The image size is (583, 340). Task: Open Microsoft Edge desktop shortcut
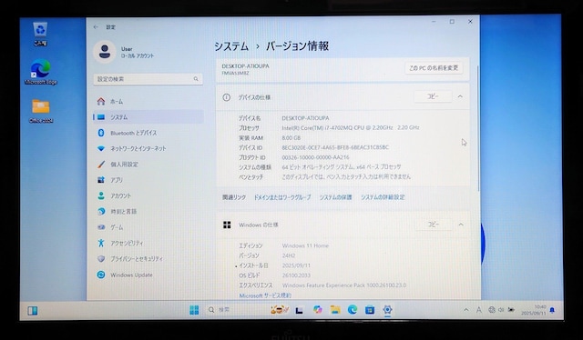[x=40, y=72]
